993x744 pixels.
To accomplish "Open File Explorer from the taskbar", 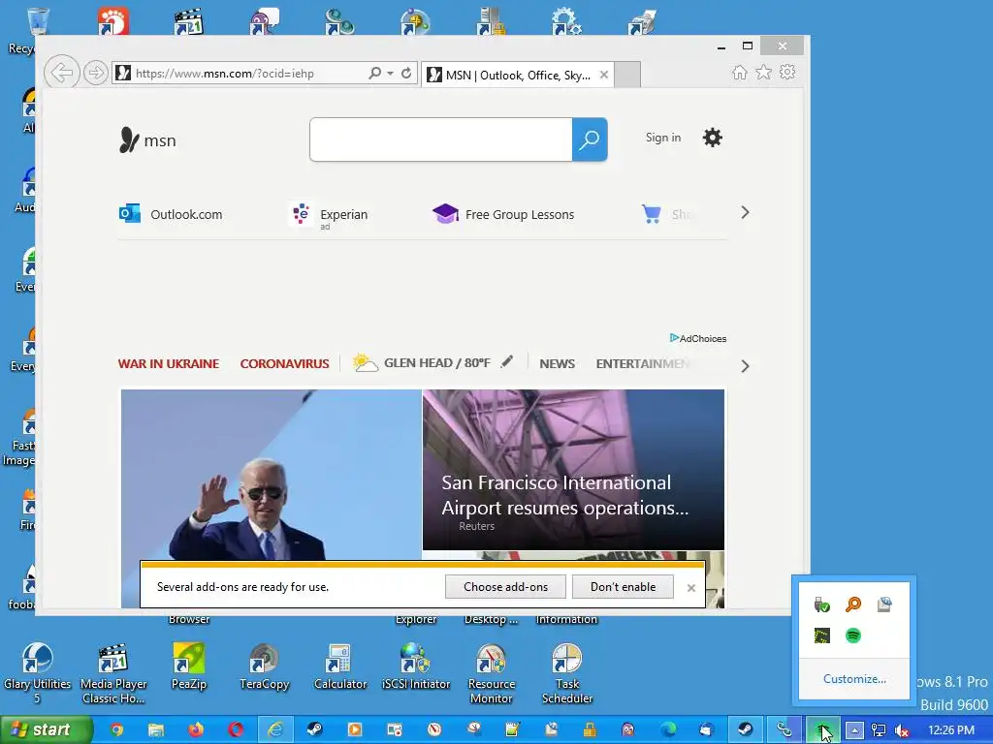I will coord(156,729).
